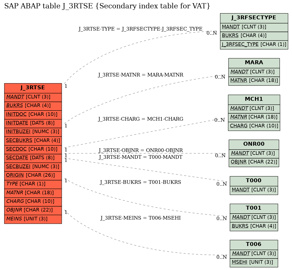Click relation label J_3RTSE-MATNR = MARA-MATNR
The image size is (292, 270).
pyautogui.click(x=141, y=75)
